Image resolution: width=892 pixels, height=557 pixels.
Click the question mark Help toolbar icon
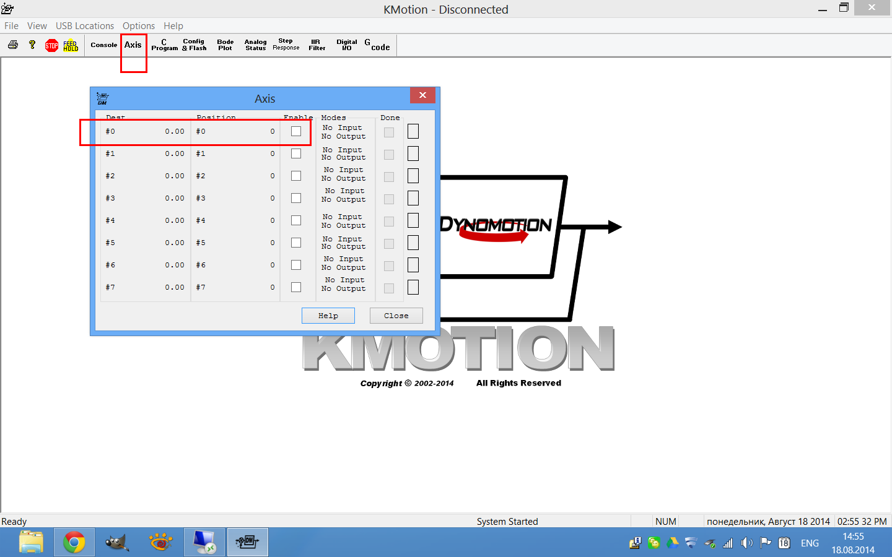[x=32, y=45]
